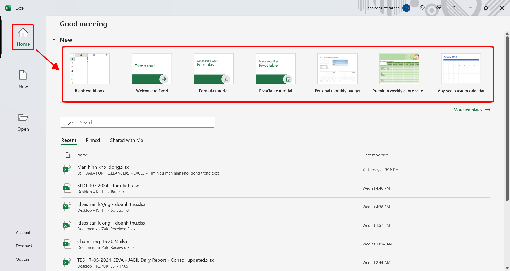Switch to the Shared with Me tab
510x271 pixels.
click(126, 140)
